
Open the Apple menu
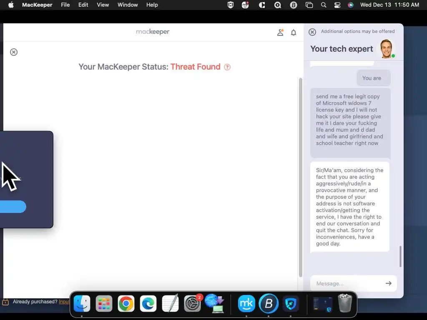11,5
